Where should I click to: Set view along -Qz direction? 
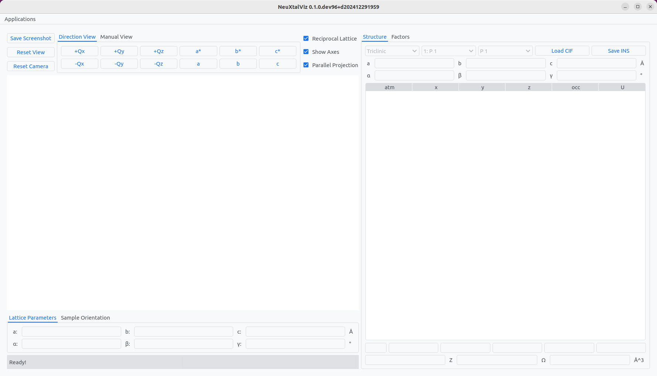coord(159,64)
